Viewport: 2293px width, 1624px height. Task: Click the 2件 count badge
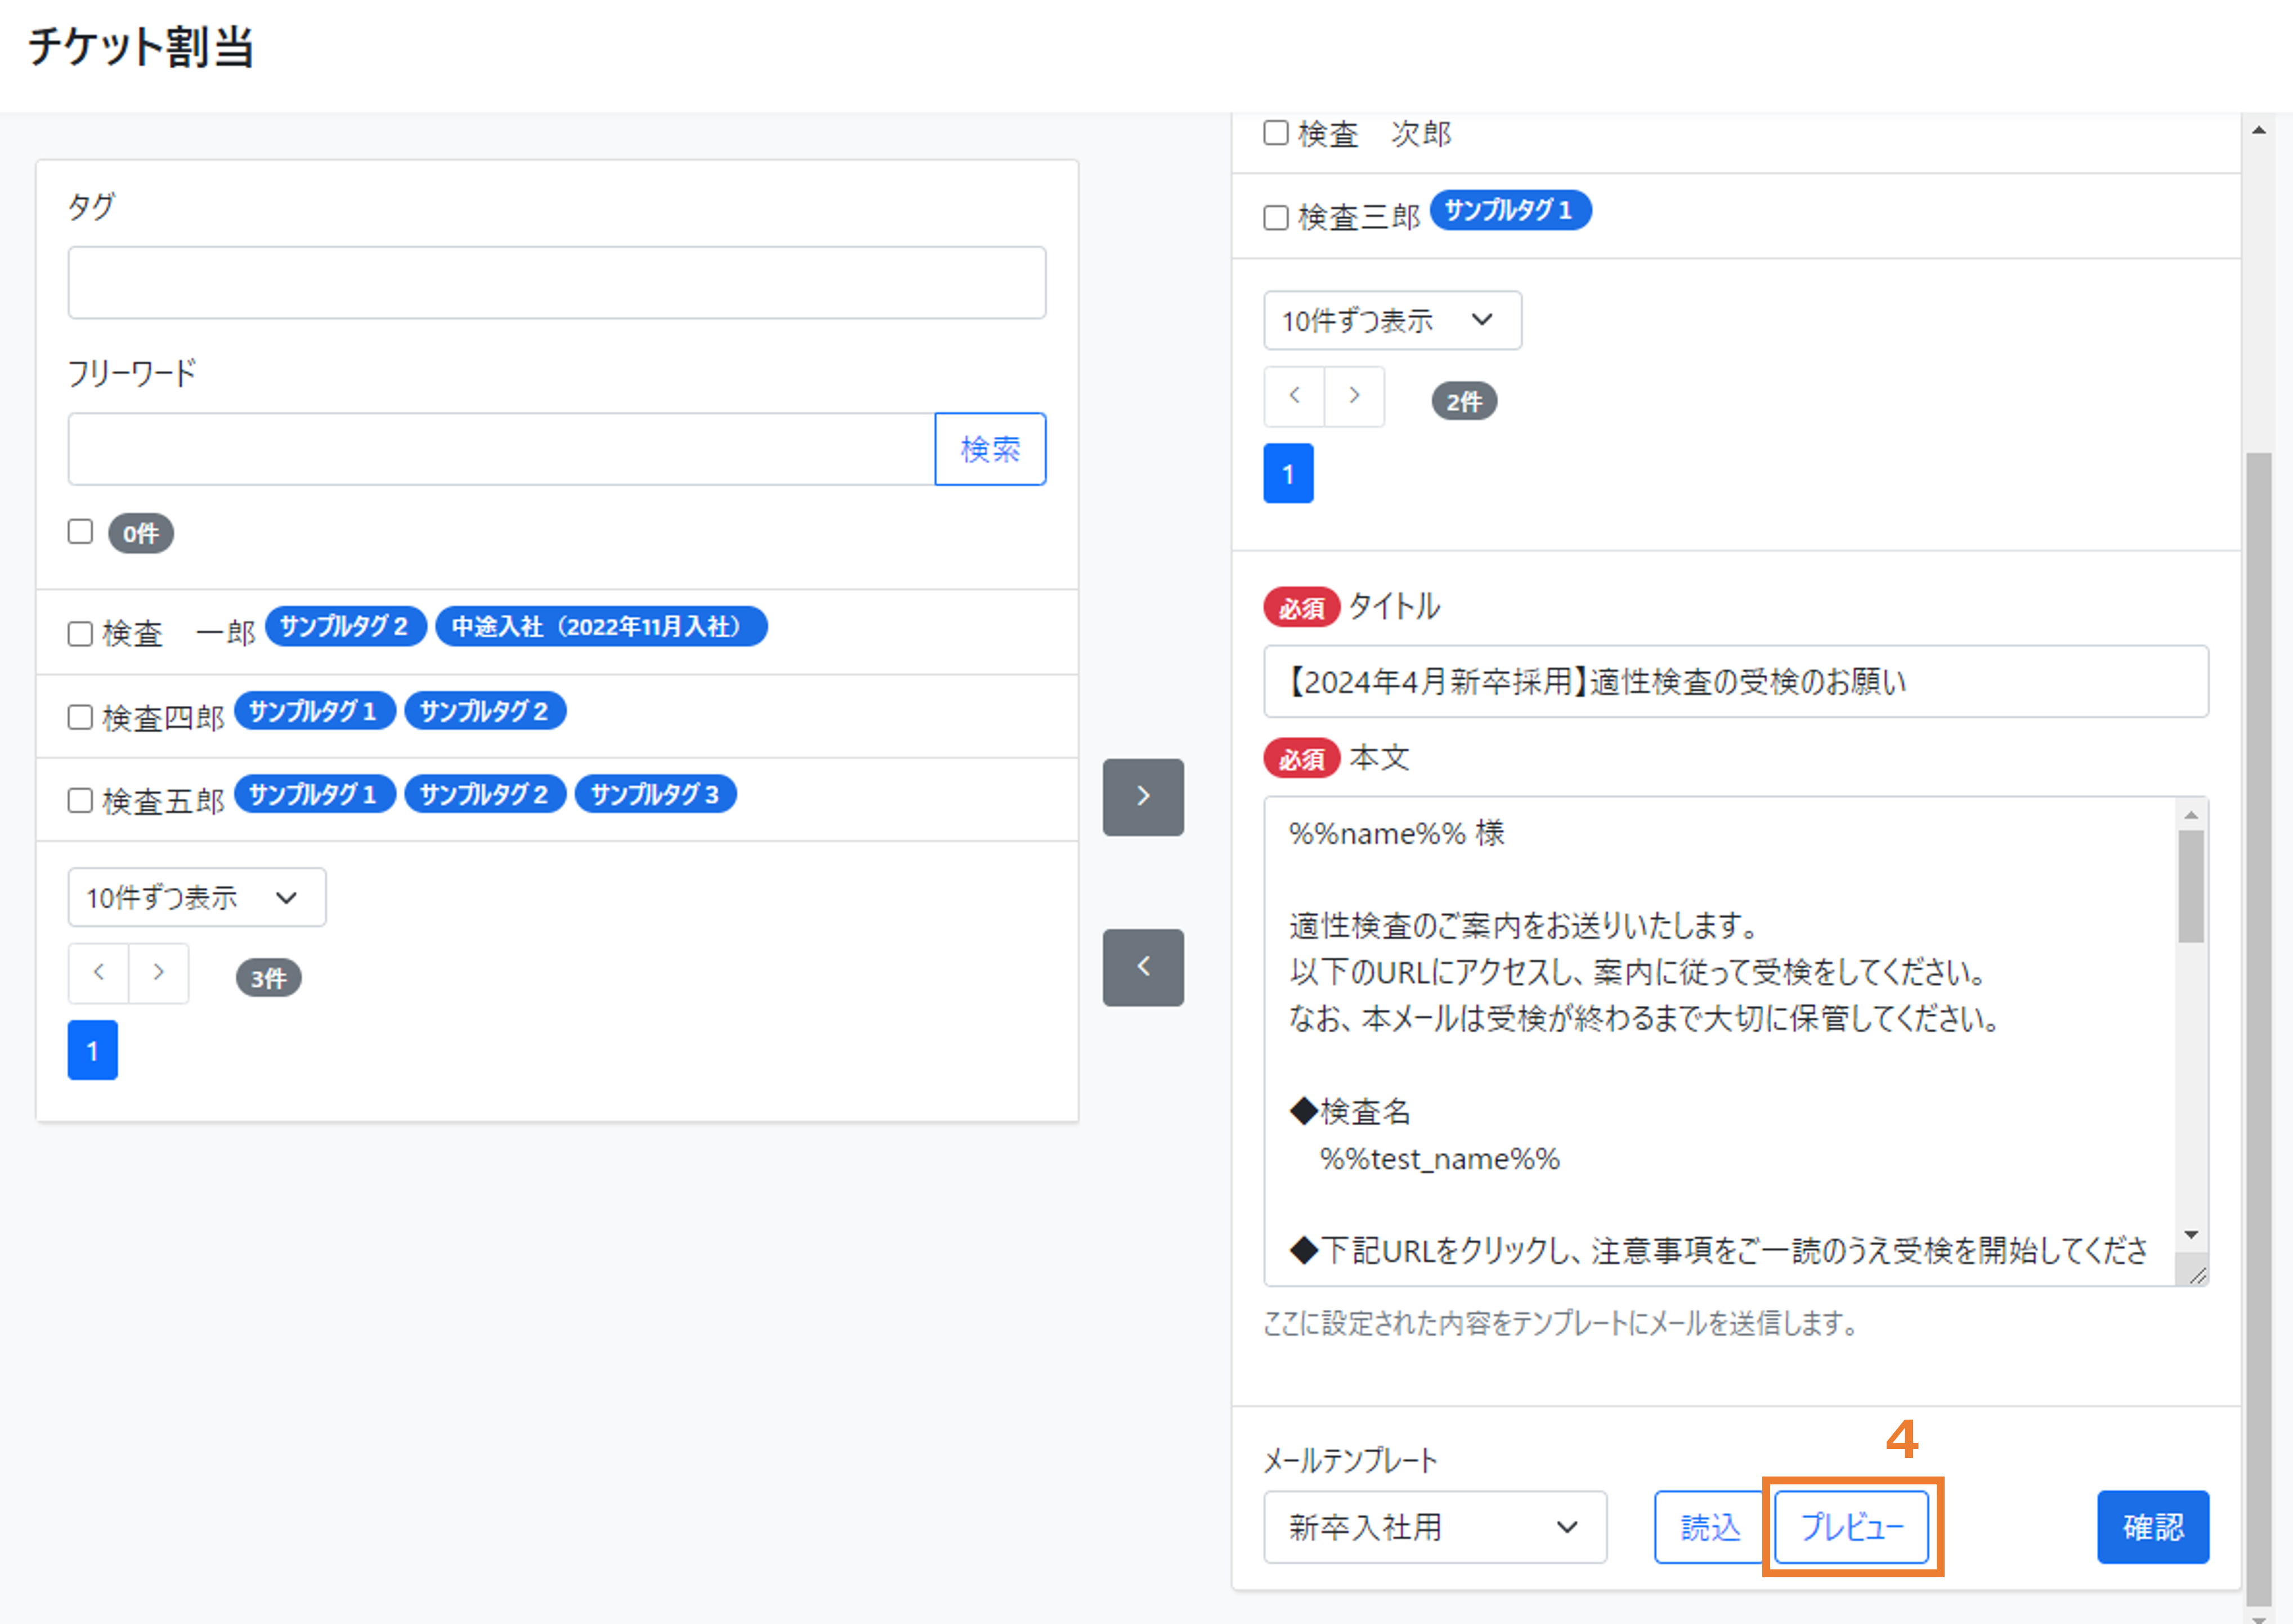coord(1463,401)
